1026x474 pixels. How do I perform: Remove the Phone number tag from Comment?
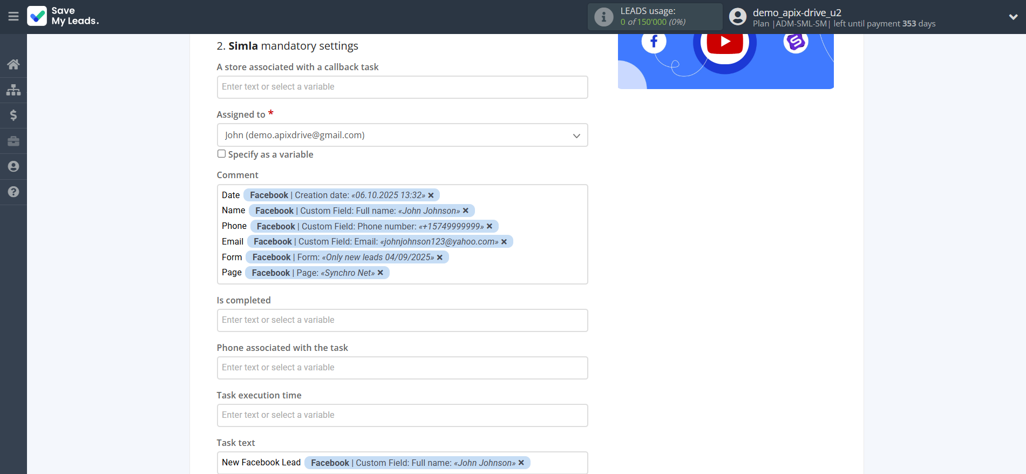490,226
